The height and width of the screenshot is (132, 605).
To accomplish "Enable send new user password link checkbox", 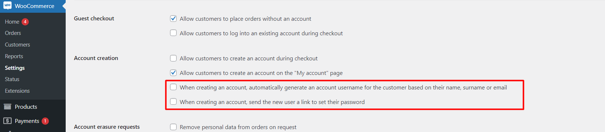I will [x=173, y=102].
